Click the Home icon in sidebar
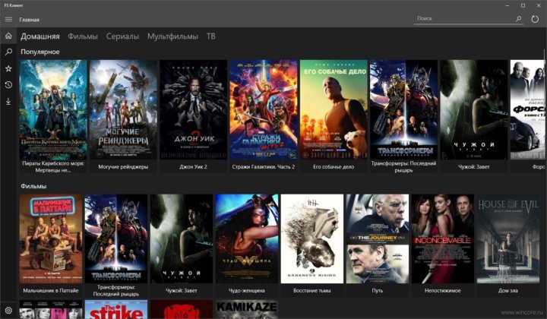The width and height of the screenshot is (547, 319). click(8, 36)
